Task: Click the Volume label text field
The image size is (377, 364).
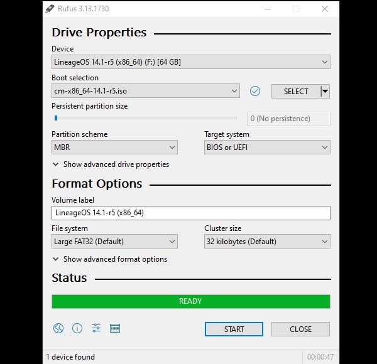Action: tap(191, 213)
